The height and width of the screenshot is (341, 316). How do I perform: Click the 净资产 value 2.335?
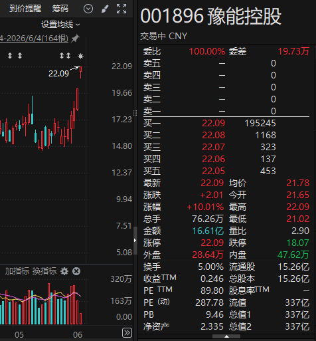point(212,326)
